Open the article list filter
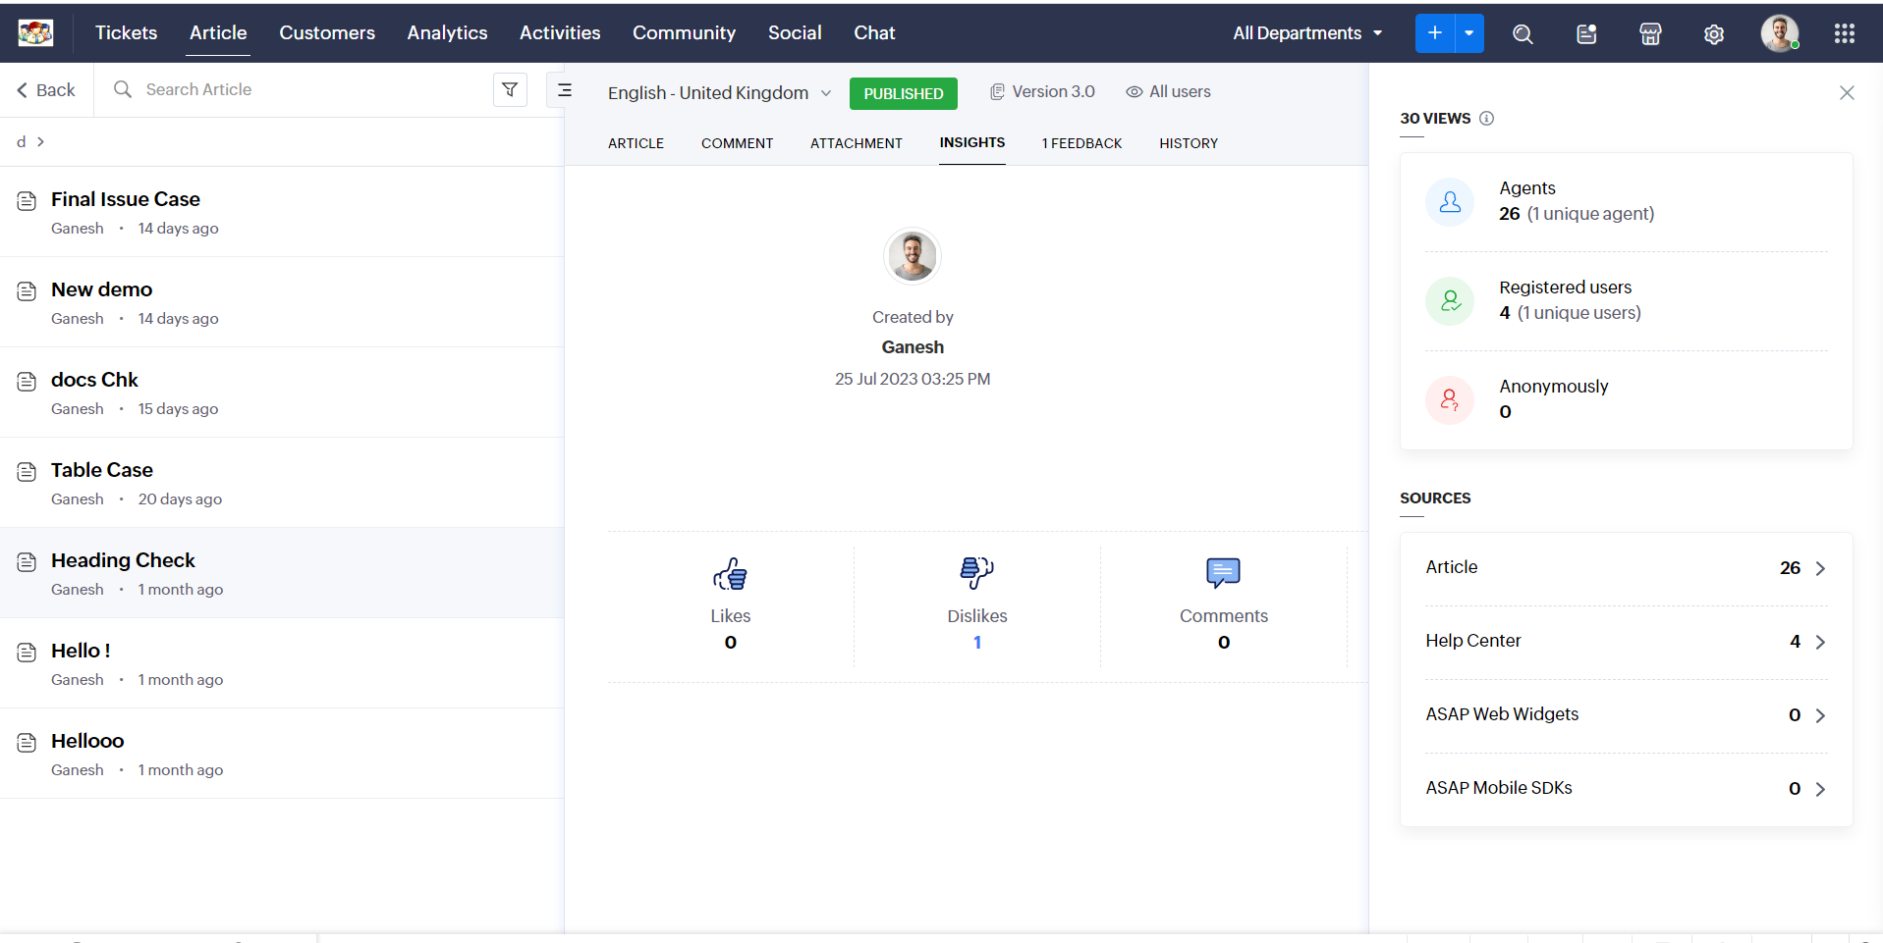1883x943 pixels. coord(510,89)
